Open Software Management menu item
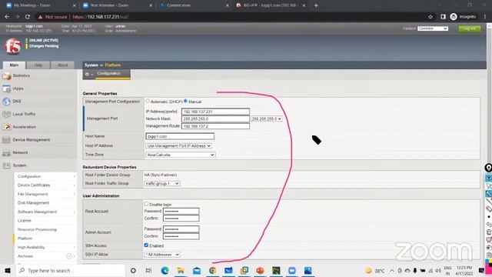The width and height of the screenshot is (492, 277). (37, 212)
